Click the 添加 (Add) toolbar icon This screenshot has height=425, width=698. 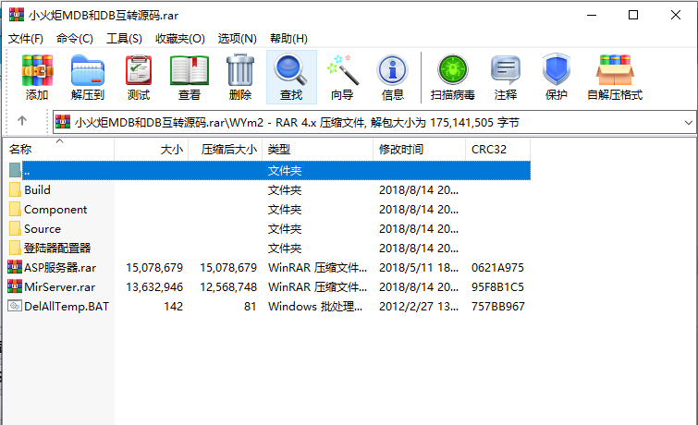coord(37,70)
